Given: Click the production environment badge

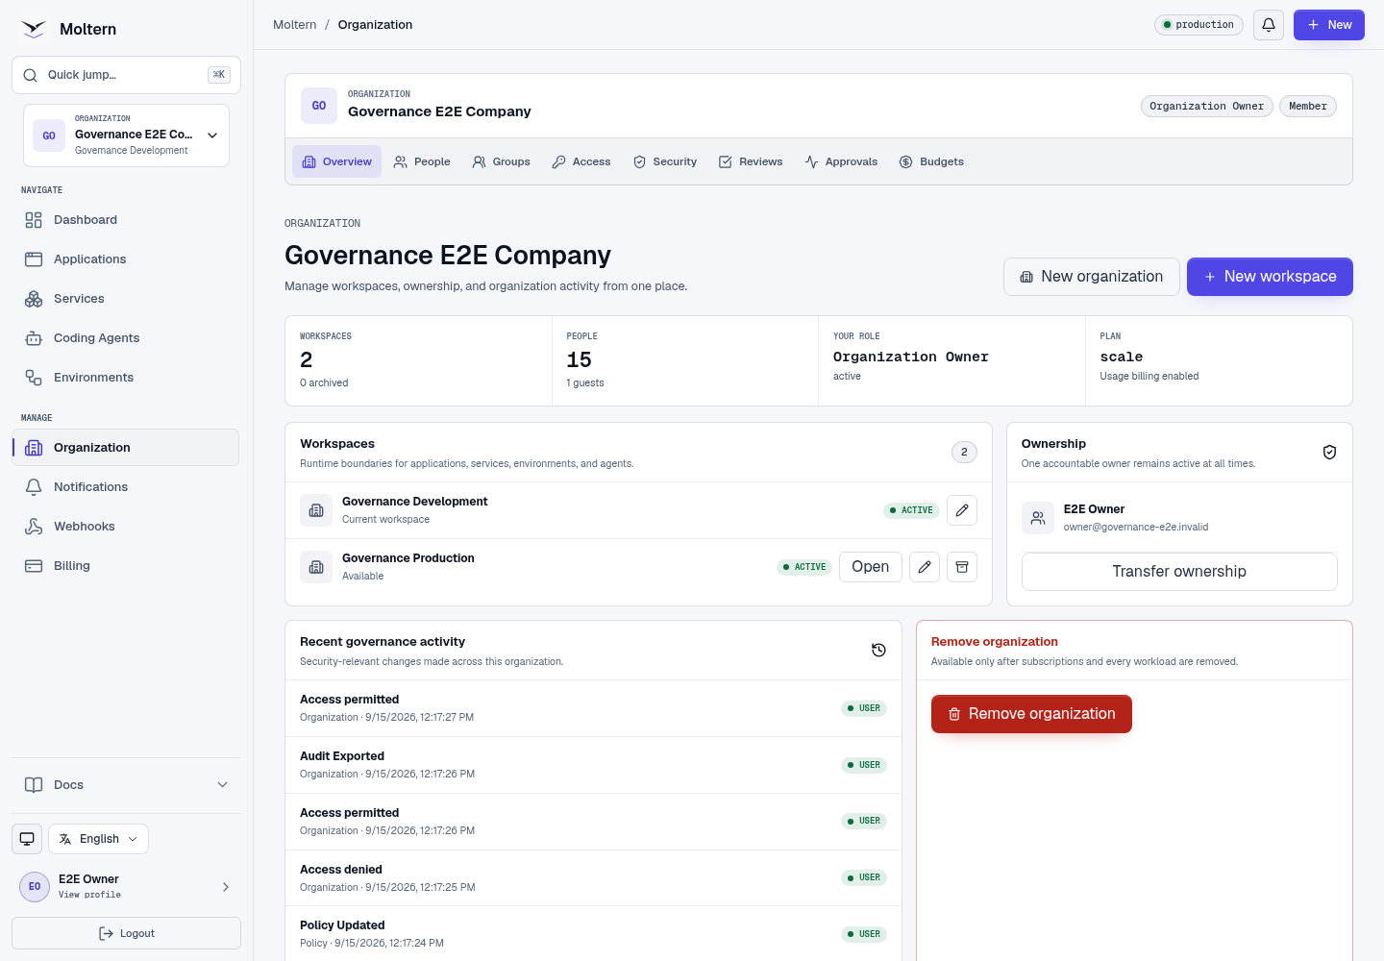Looking at the screenshot, I should (1199, 25).
